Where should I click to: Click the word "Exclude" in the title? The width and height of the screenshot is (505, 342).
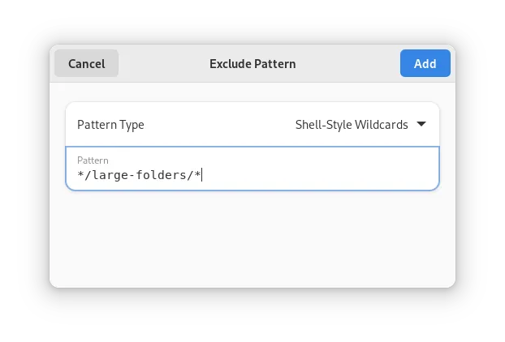pyautogui.click(x=231, y=63)
